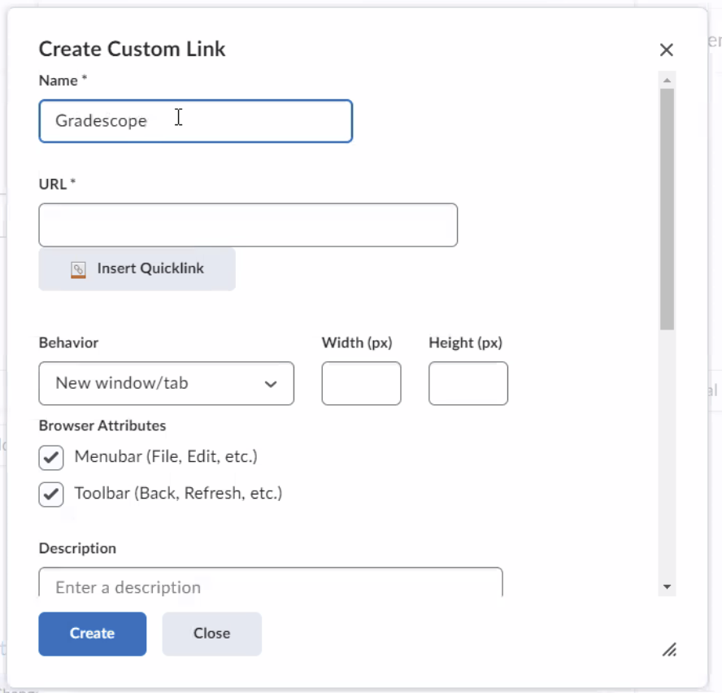This screenshot has width=722, height=693.
Task: Click the Close button next to Create
Action: pyautogui.click(x=212, y=634)
